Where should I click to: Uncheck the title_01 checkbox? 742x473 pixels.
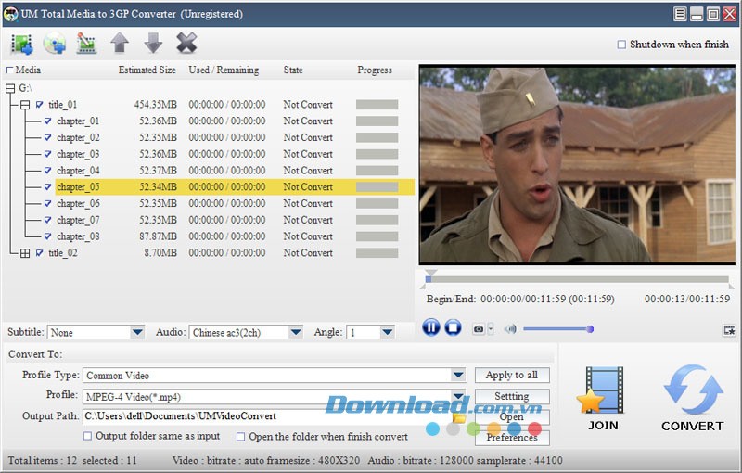[39, 105]
